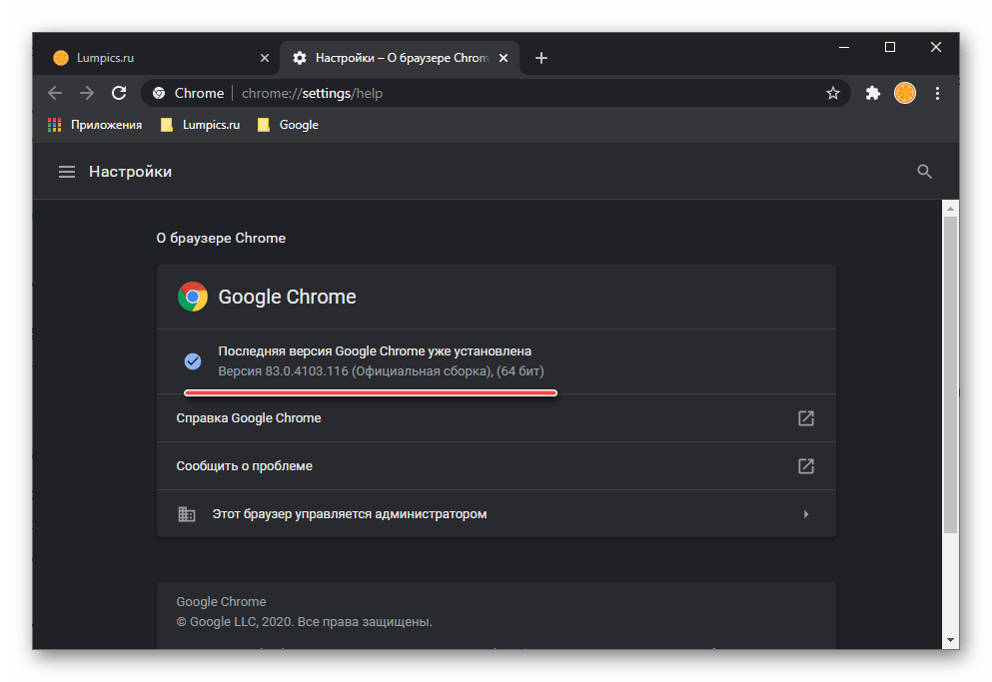
Task: Click the forward navigation arrow
Action: pos(87,93)
